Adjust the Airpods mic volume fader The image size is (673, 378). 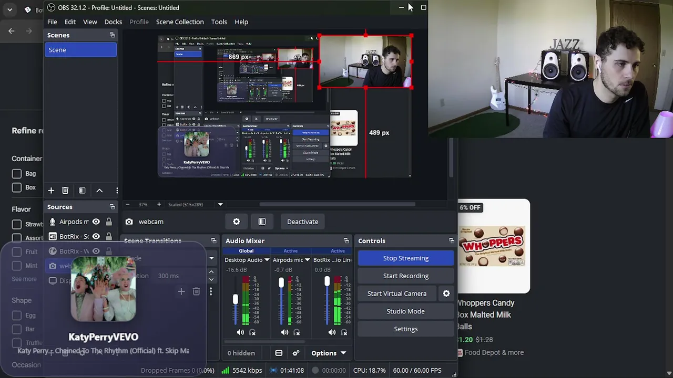point(281,282)
